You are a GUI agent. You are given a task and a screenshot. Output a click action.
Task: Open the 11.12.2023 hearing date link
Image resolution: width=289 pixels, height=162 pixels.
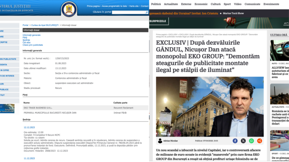tap(29, 158)
